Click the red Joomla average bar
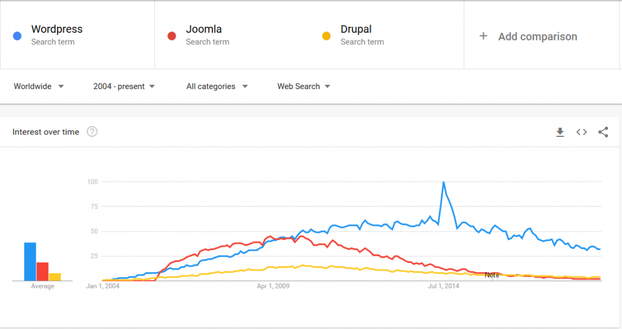622x329 pixels. pyautogui.click(x=43, y=271)
